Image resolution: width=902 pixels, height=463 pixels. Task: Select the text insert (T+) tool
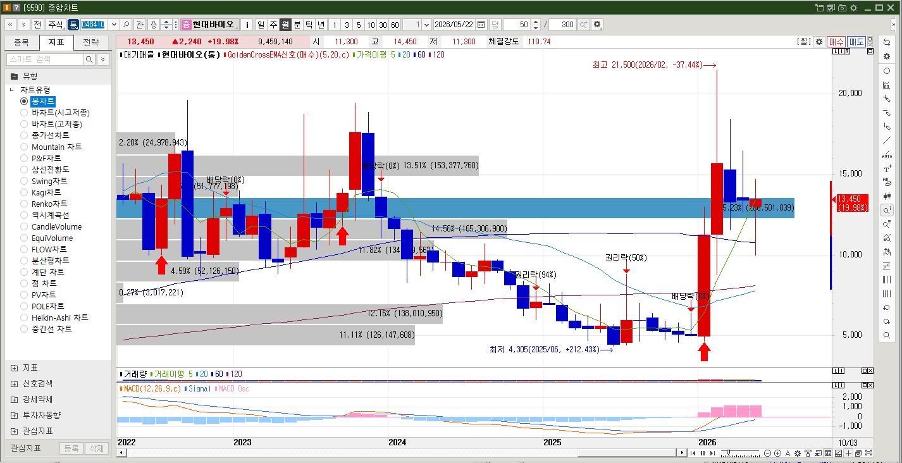coord(887,168)
